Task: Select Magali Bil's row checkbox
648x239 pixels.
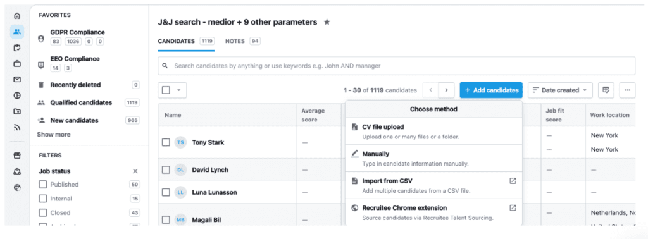Action: point(166,219)
